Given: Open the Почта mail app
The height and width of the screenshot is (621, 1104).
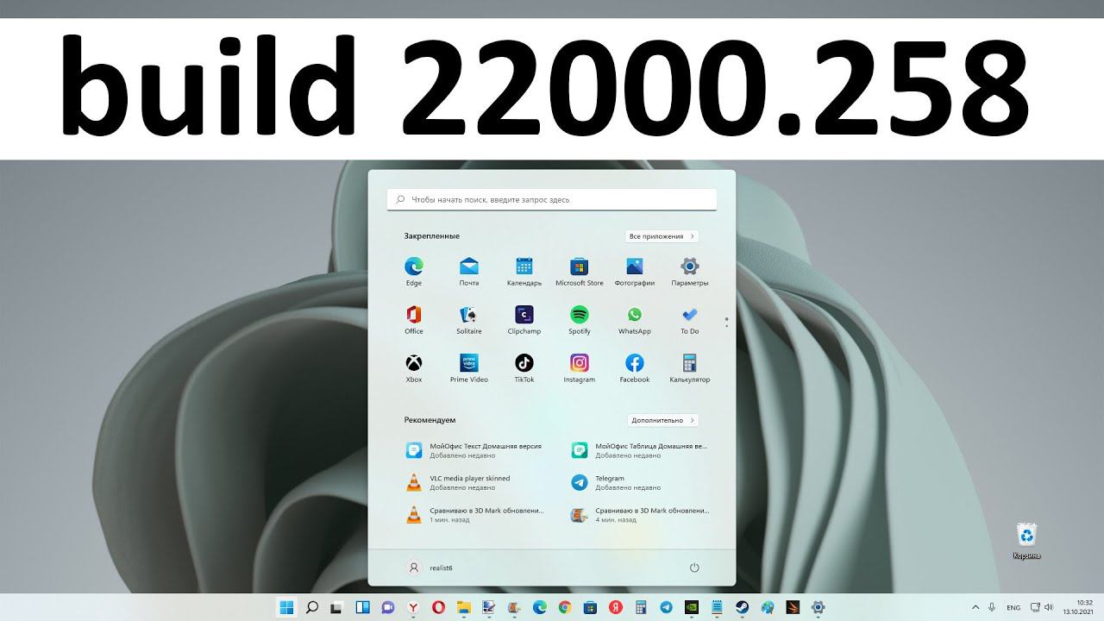Looking at the screenshot, I should pos(469,271).
